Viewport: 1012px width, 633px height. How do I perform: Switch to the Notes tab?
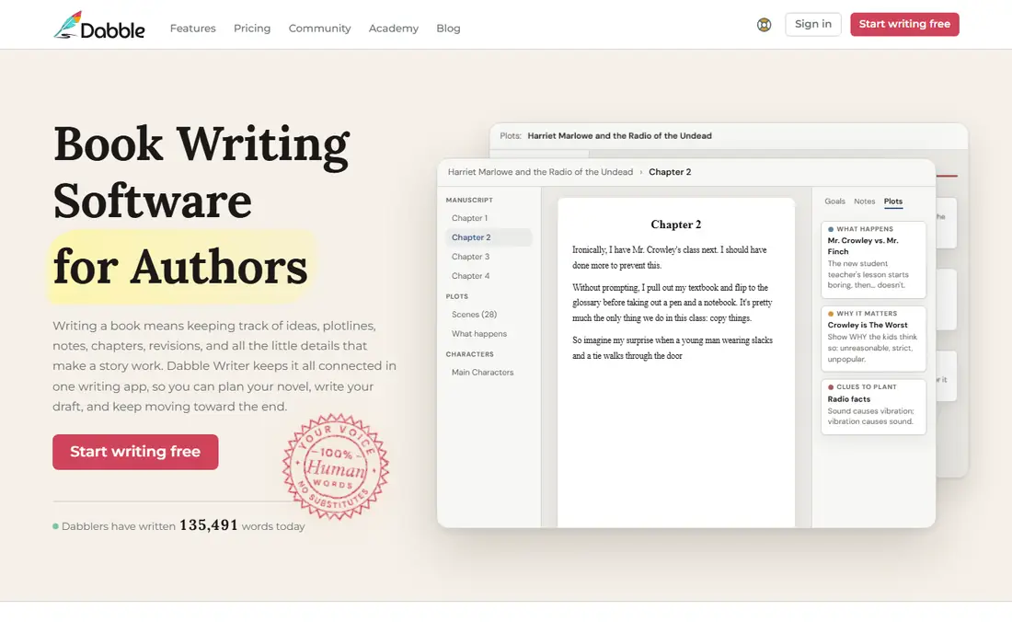pyautogui.click(x=864, y=201)
